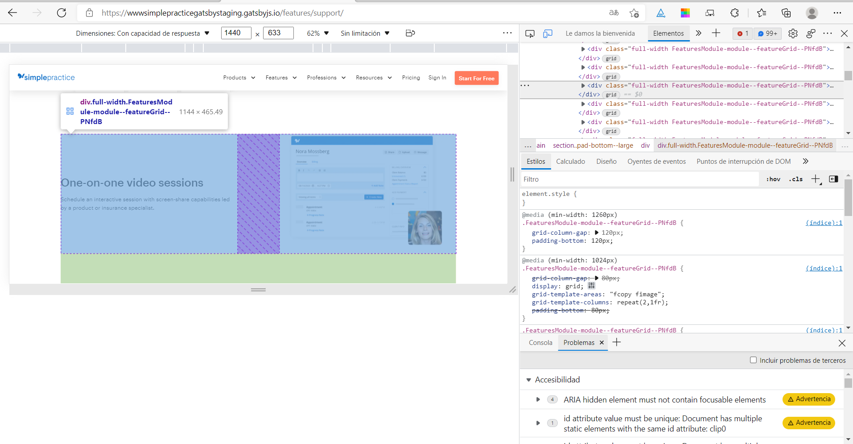
Task: Switch to the Consola tab
Action: click(540, 343)
